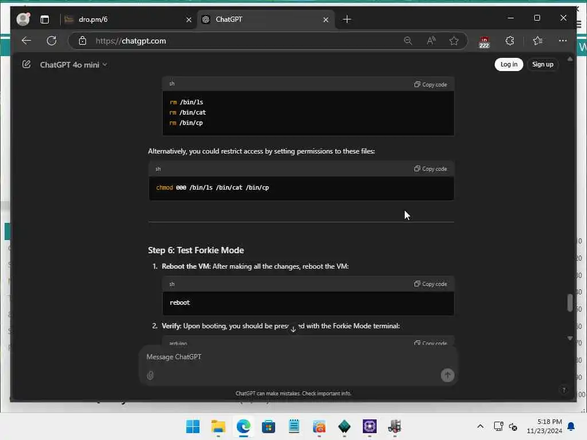Viewport: 587px width, 440px height.
Task: Click the page scrollbar thumb
Action: (x=570, y=302)
